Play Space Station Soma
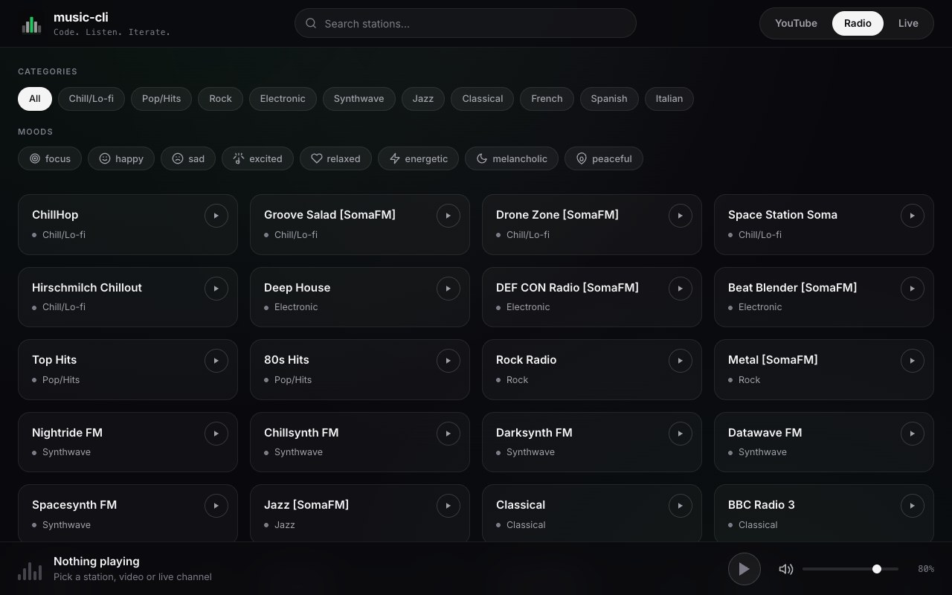952x595 pixels. coord(913,216)
